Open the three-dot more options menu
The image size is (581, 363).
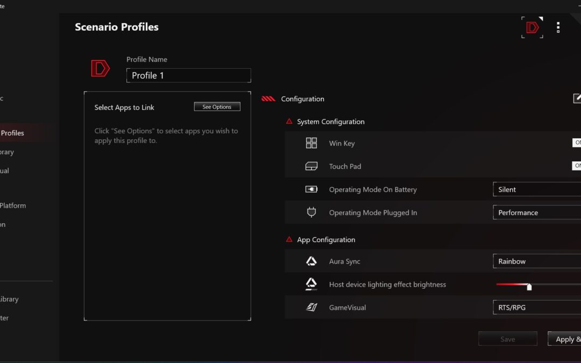pyautogui.click(x=558, y=27)
